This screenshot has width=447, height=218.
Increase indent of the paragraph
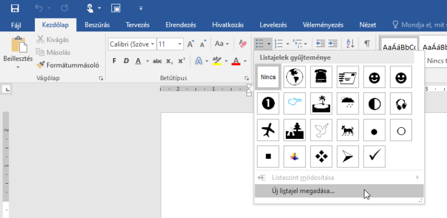pos(333,44)
